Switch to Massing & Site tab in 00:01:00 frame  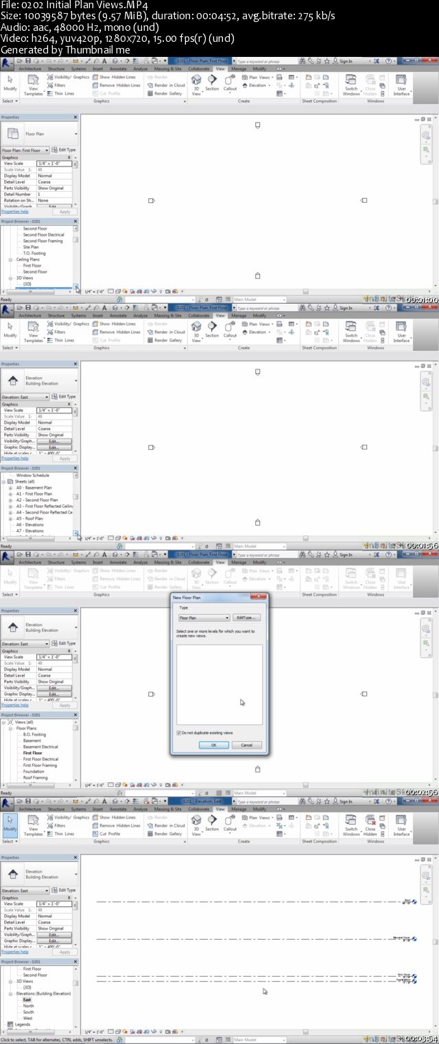coord(167,69)
